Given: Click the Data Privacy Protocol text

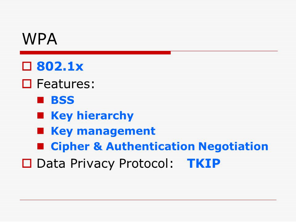Looking at the screenshot, I should pyautogui.click(x=105, y=163).
